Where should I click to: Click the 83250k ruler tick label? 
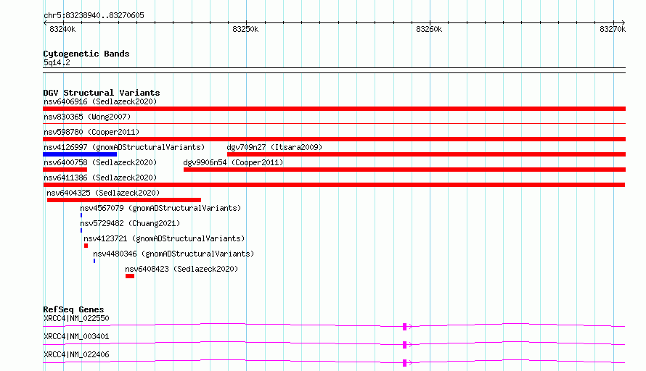pos(245,29)
